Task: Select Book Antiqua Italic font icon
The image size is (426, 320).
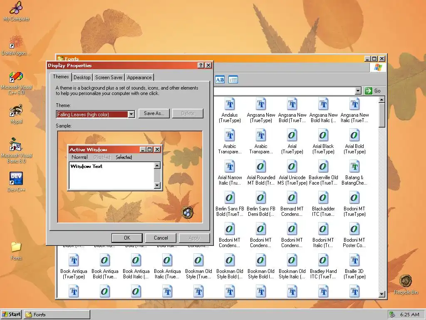Action: pyautogui.click(x=167, y=261)
